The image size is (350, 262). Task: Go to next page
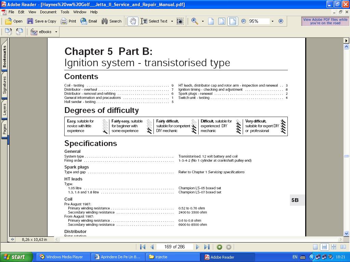pyautogui.click(x=197, y=247)
